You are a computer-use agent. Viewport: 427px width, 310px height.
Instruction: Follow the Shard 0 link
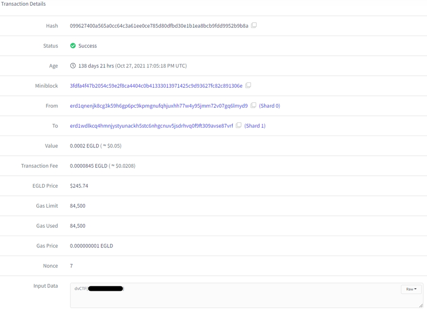269,106
